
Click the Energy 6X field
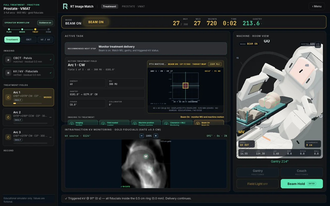tap(87, 83)
